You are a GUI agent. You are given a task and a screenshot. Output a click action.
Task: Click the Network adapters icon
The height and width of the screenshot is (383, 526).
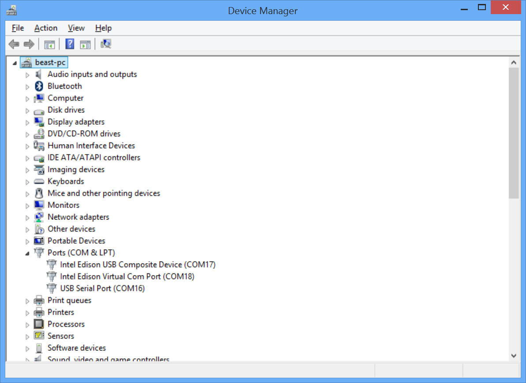click(x=39, y=217)
